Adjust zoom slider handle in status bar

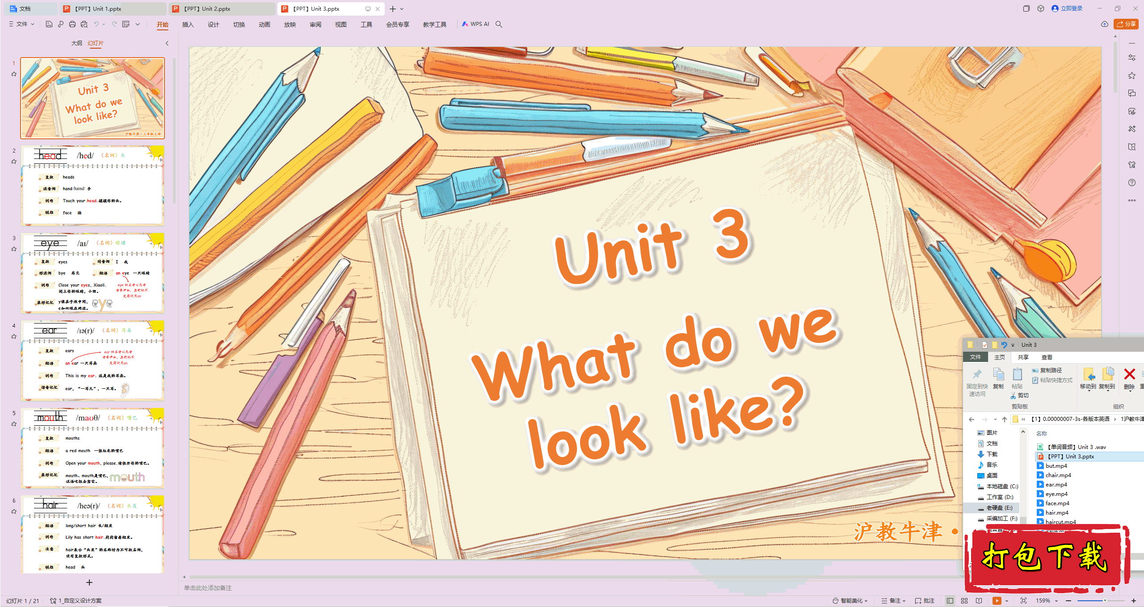point(1105,601)
